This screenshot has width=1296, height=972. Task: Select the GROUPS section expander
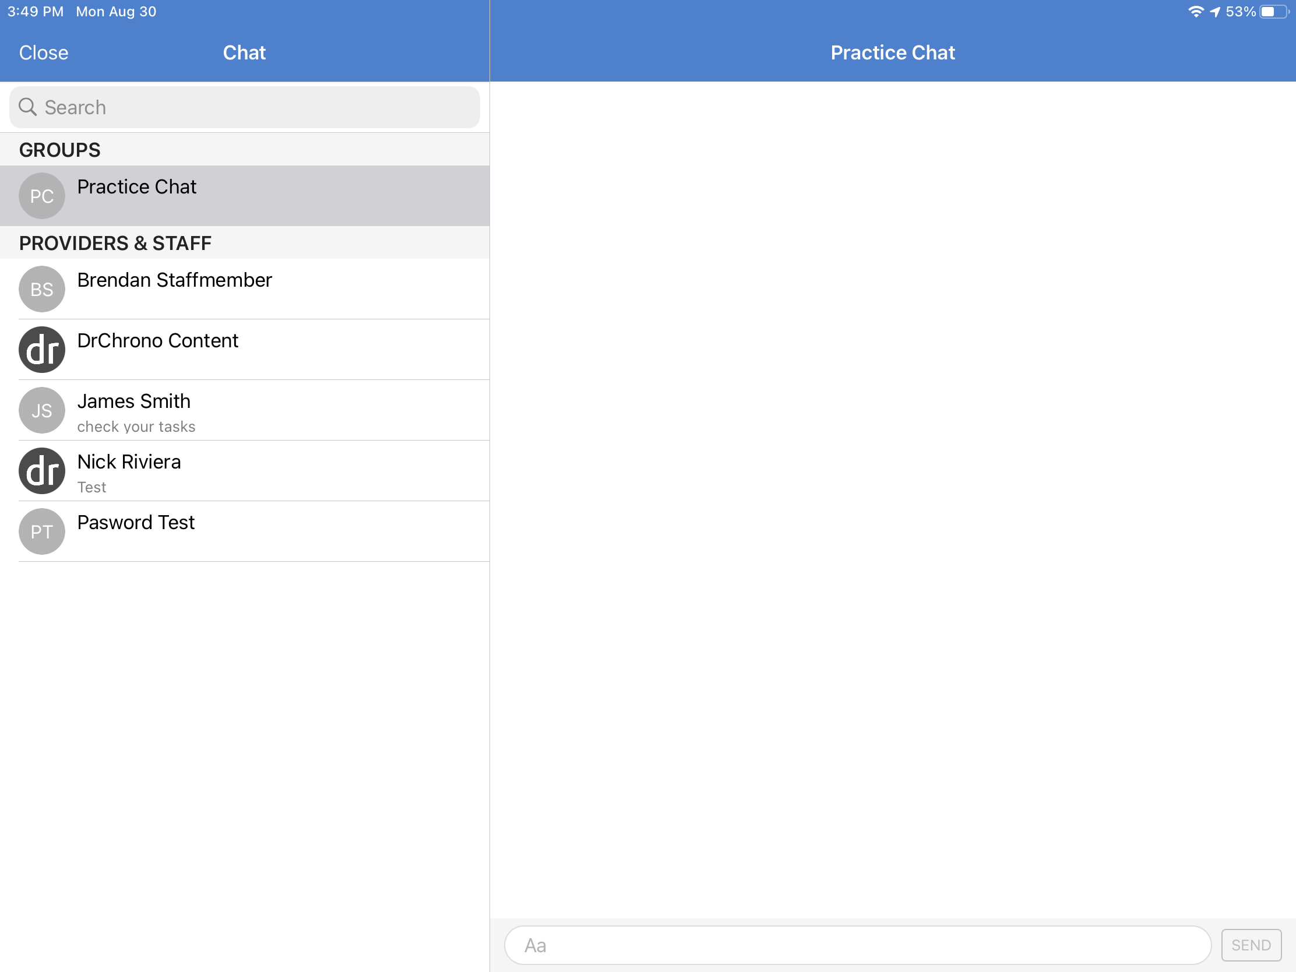(x=245, y=149)
